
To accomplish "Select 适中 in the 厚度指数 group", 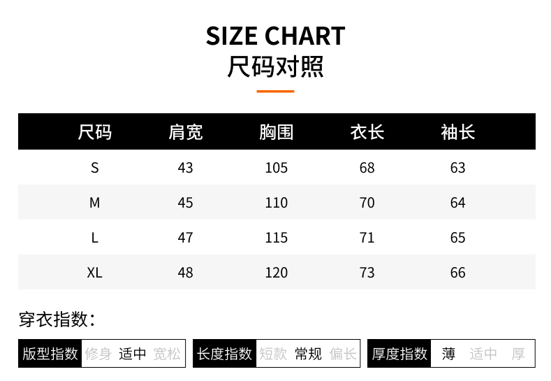I will click(x=483, y=354).
